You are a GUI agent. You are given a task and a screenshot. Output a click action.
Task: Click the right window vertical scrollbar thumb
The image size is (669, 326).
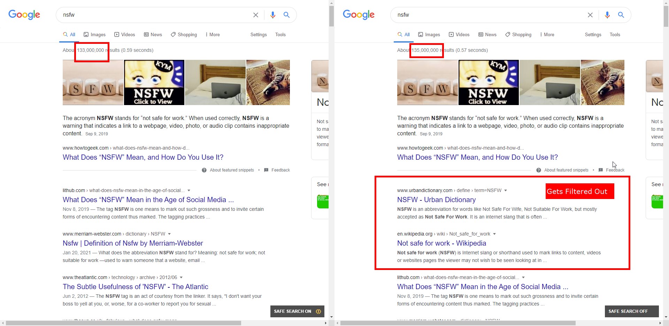666,16
